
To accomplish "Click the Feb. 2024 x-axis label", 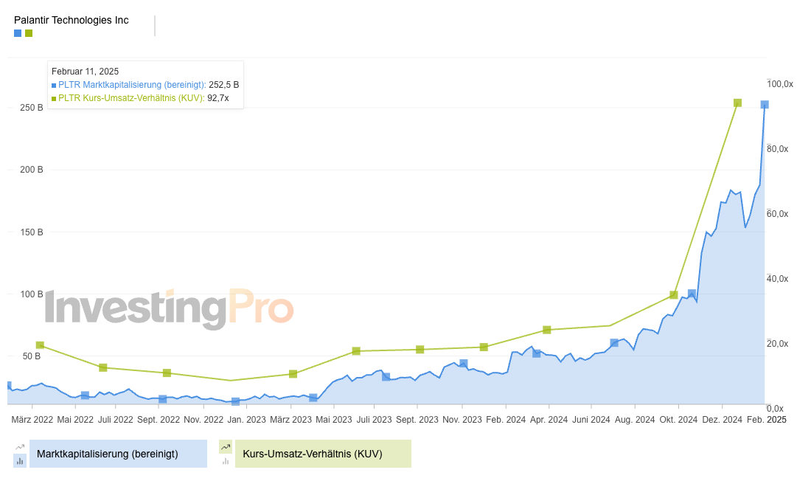I will tap(506, 419).
